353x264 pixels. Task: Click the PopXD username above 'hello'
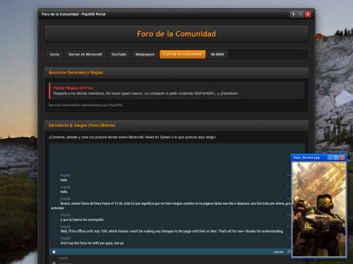[x=65, y=187]
